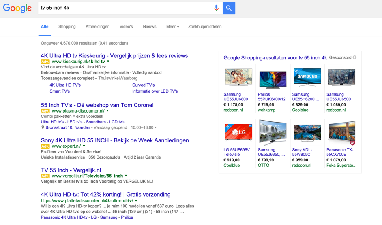The height and width of the screenshot is (225, 382).
Task: Click the Panasonic TX-55CX700E TV thumbnail
Action: tap(341, 133)
